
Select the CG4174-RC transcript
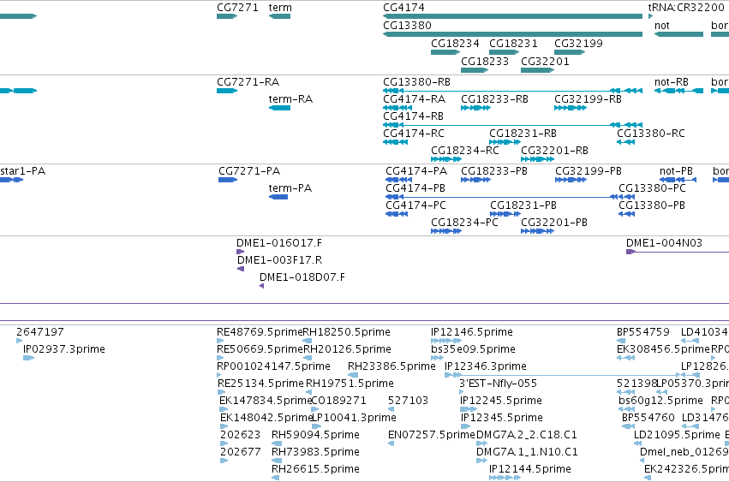pyautogui.click(x=396, y=142)
